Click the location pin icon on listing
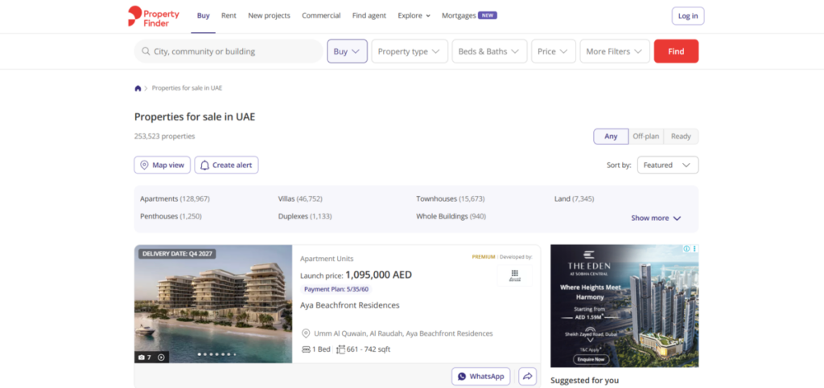The width and height of the screenshot is (824, 388). (306, 333)
